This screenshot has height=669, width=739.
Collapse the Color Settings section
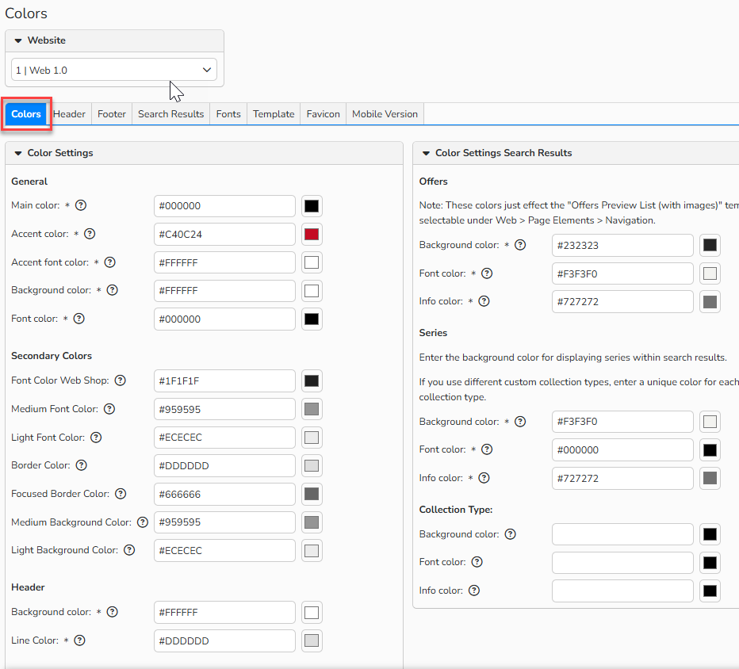tap(18, 153)
